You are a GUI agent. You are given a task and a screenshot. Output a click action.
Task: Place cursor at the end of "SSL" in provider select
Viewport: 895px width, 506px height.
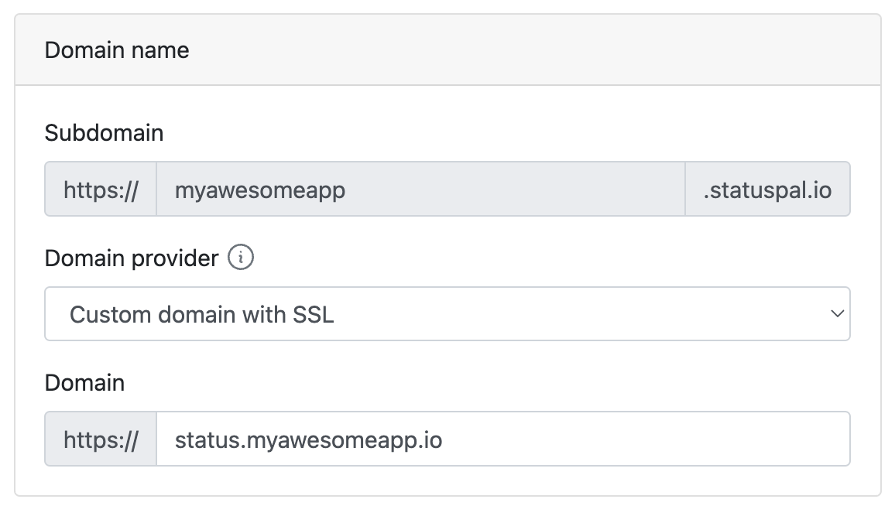(335, 314)
